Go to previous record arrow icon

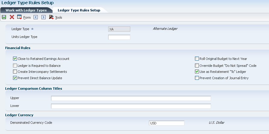[36, 17]
